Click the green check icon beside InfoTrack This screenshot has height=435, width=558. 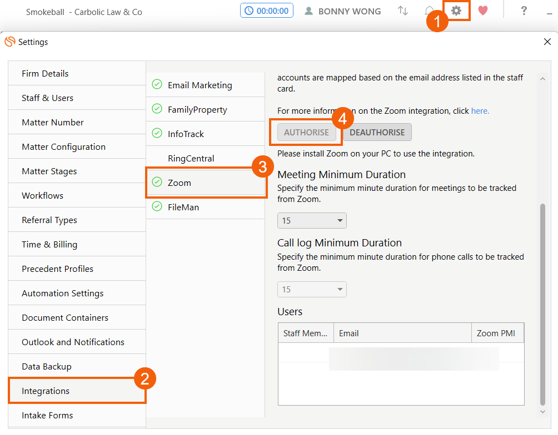[157, 133]
